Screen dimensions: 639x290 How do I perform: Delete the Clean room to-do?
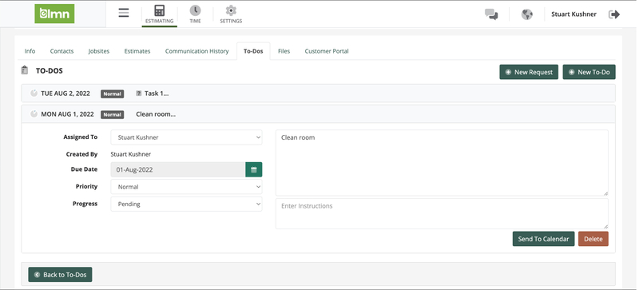click(x=593, y=239)
